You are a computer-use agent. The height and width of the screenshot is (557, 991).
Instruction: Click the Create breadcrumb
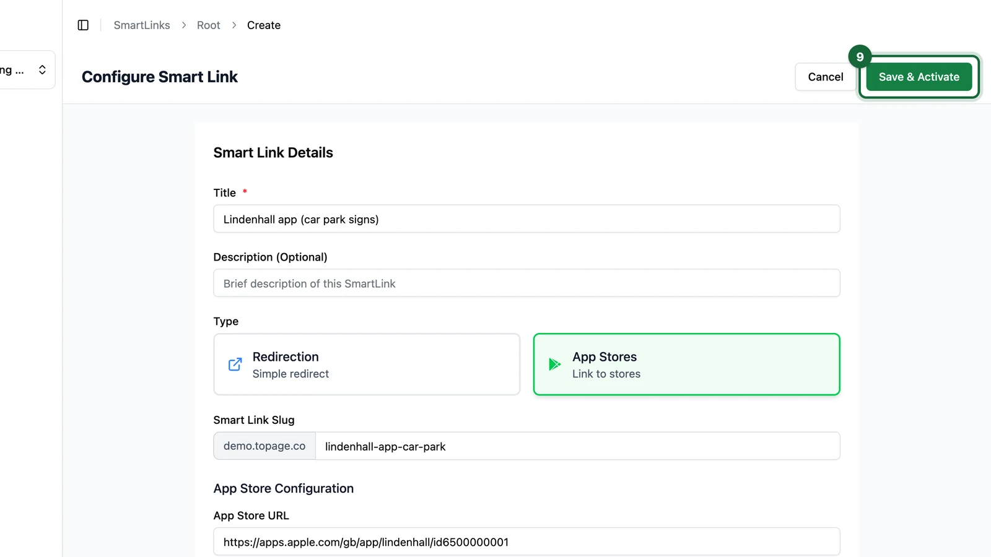click(x=264, y=25)
